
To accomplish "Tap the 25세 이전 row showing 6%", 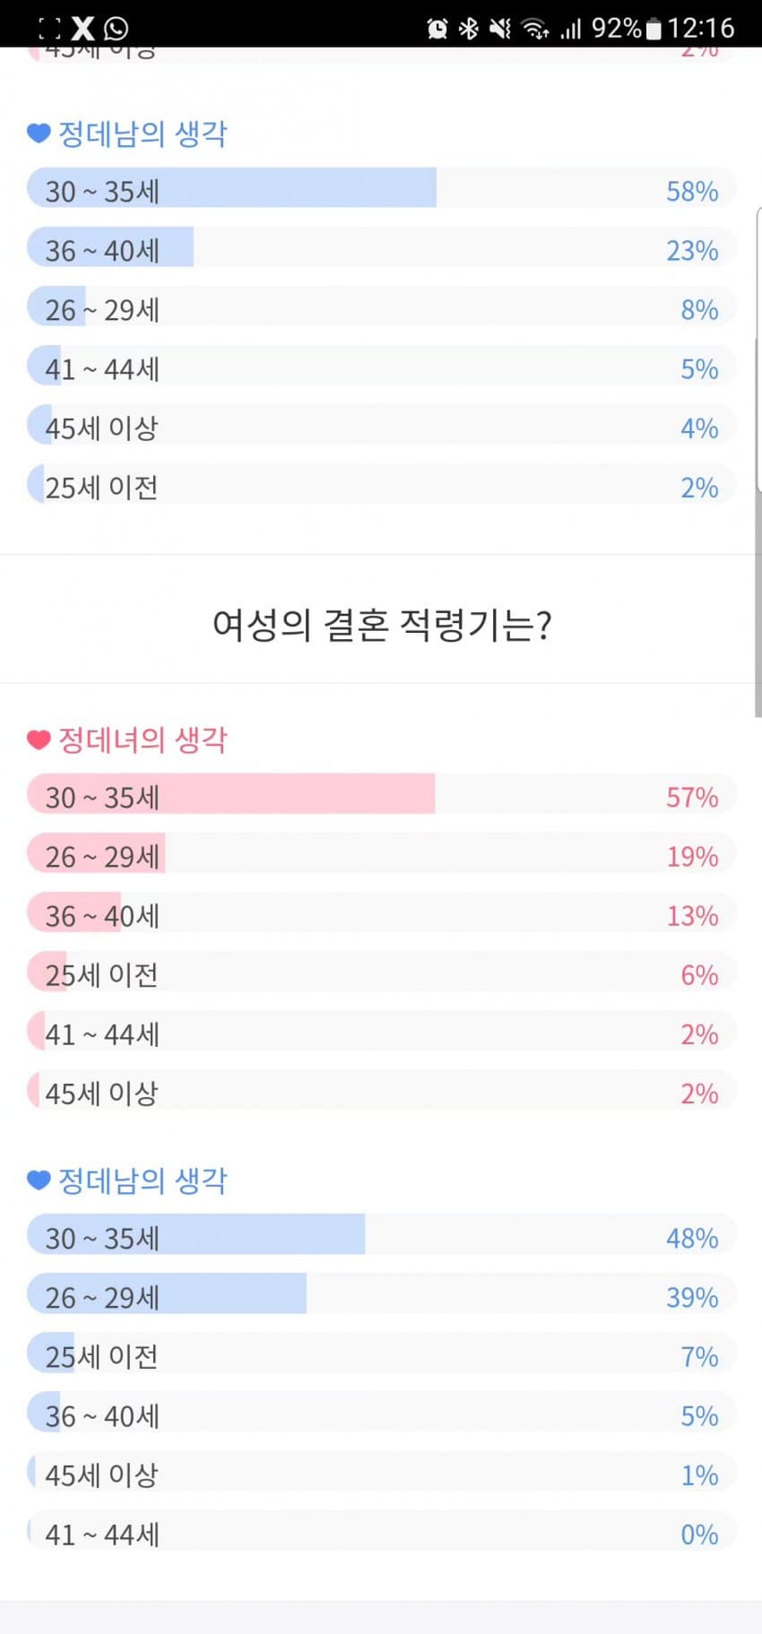I will click(x=381, y=971).
